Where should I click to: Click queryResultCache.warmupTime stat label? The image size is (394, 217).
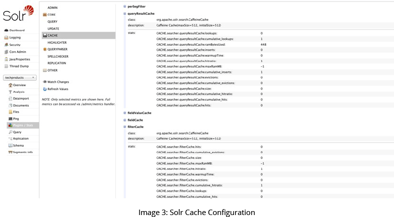coord(190,56)
